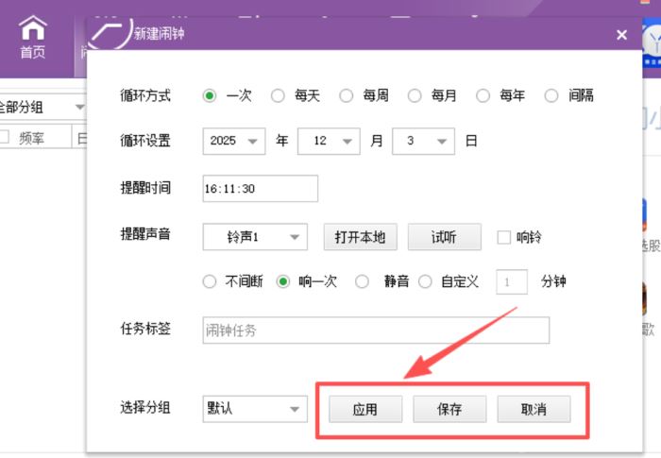Select the 每年 repeat option

coord(483,95)
